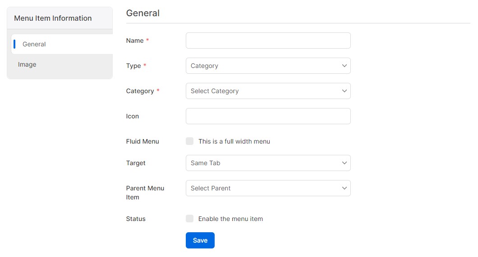
Task: Focus the Name text input
Action: click(268, 41)
